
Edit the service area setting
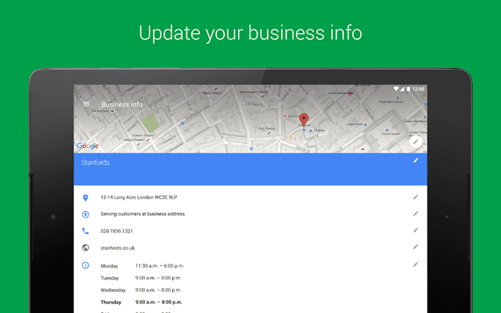[416, 214]
